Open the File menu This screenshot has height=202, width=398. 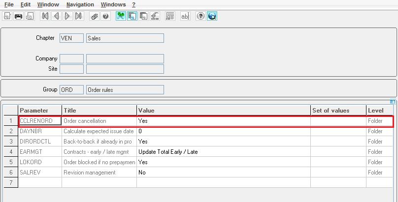[9, 4]
